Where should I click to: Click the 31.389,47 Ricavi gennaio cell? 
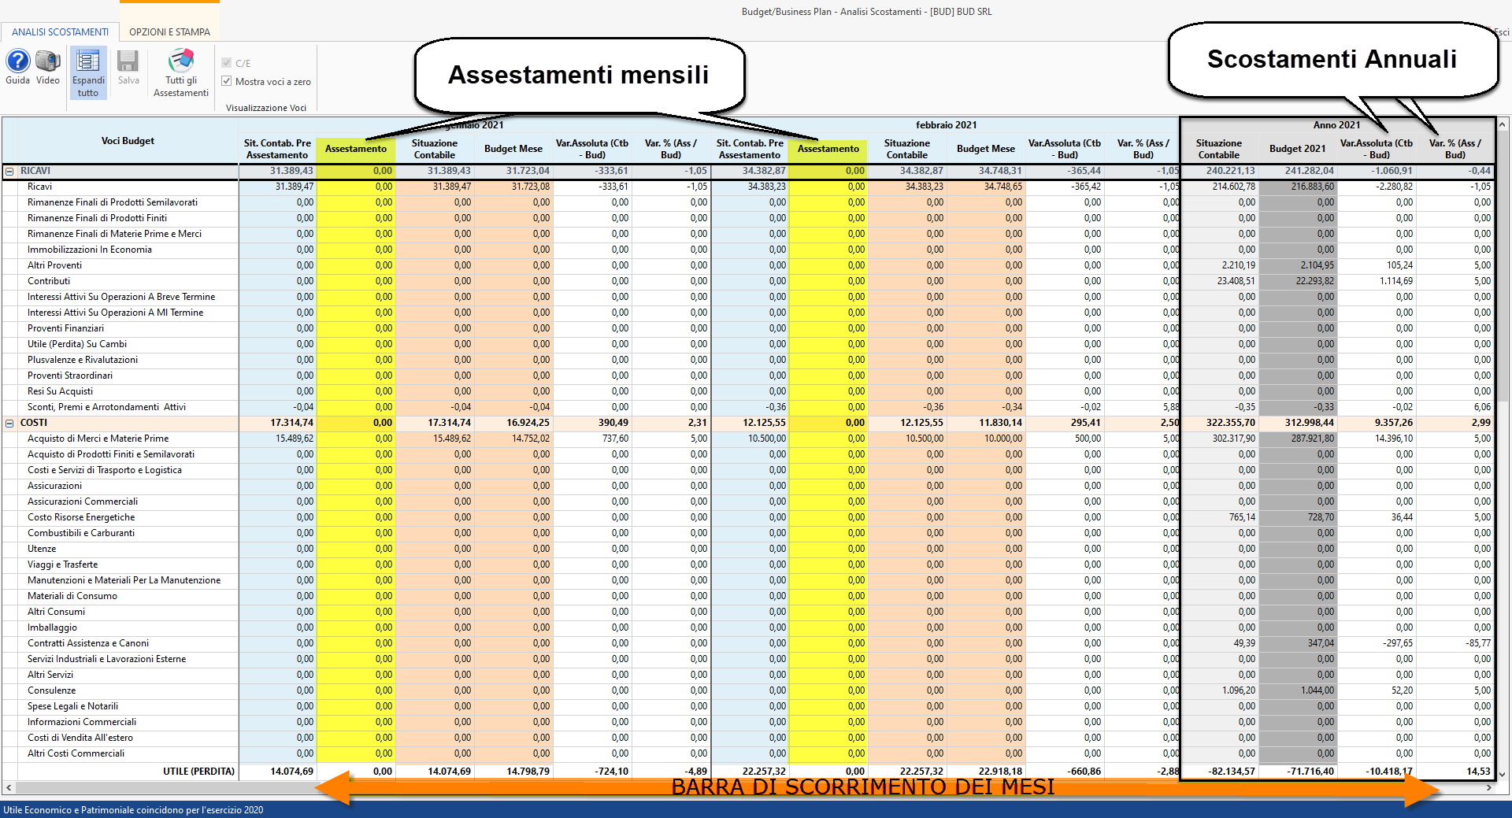point(277,187)
